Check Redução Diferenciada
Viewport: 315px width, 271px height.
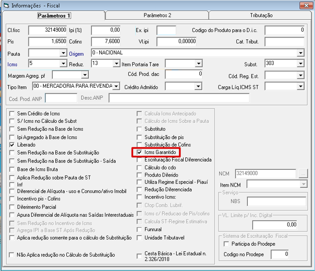click(139, 189)
